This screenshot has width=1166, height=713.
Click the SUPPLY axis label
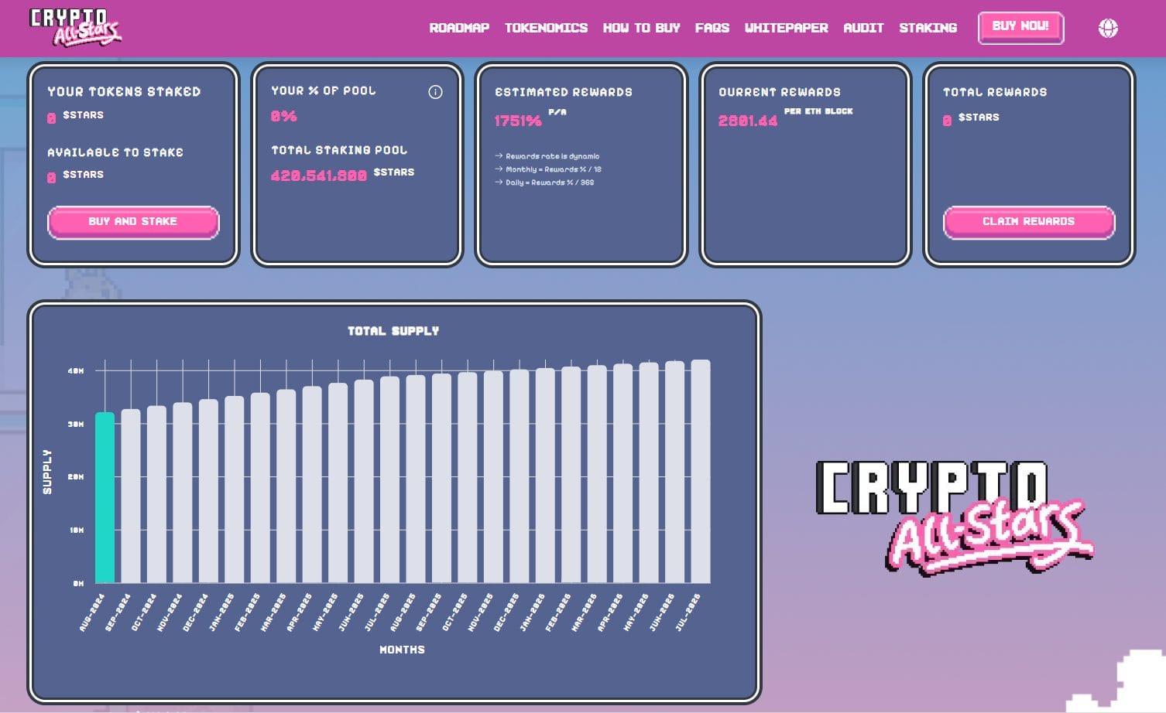tap(47, 472)
